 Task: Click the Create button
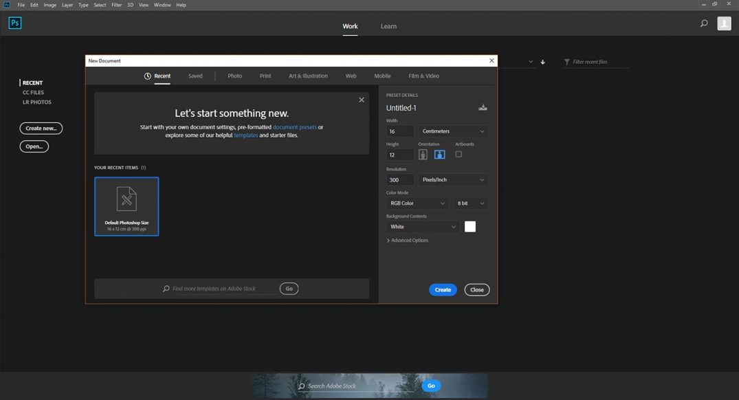pos(443,289)
